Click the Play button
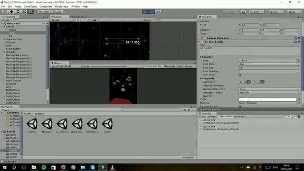The image size is (304, 171). coord(145,12)
